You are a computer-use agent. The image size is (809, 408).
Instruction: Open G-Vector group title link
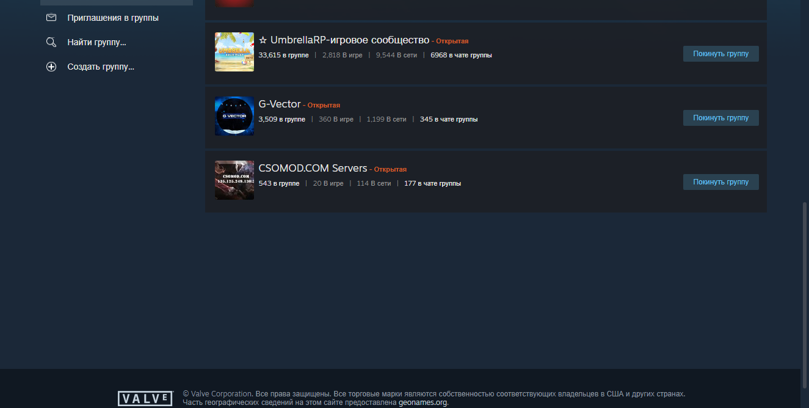(280, 104)
